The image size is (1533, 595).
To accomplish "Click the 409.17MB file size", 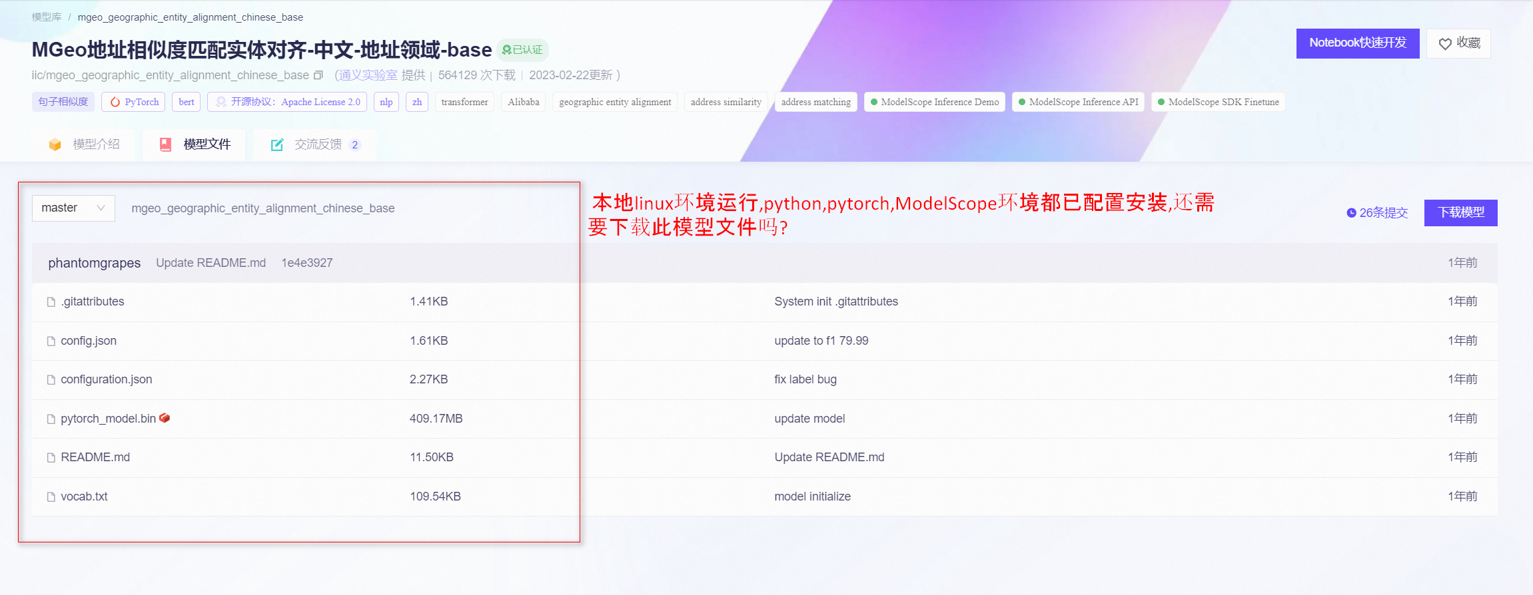I will click(436, 419).
